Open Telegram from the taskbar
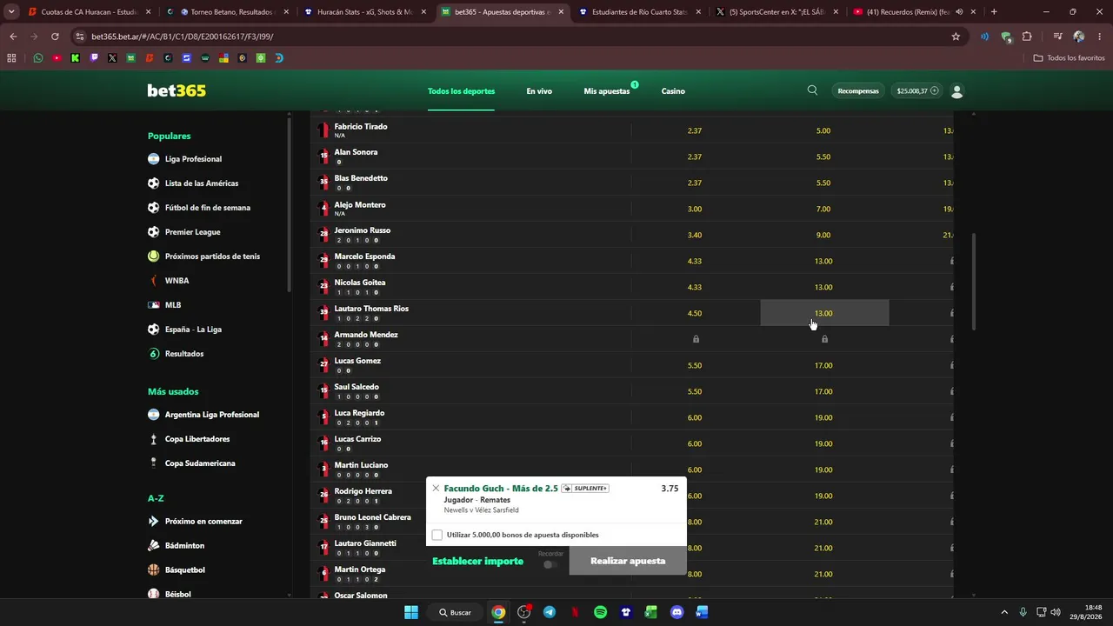Image resolution: width=1113 pixels, height=626 pixels. 550,612
